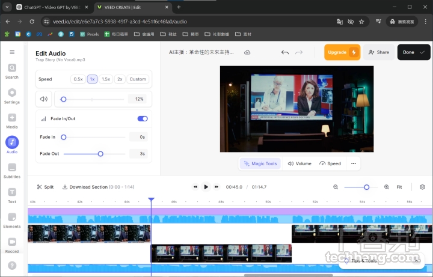
Task: Open the 每日福單 bookmark
Action: coord(116,34)
